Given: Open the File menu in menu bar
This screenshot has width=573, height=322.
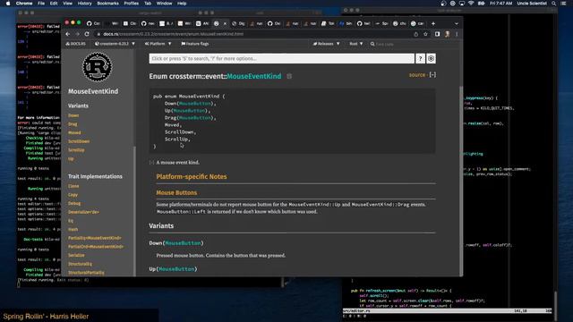Looking at the screenshot, I should point(41,4).
